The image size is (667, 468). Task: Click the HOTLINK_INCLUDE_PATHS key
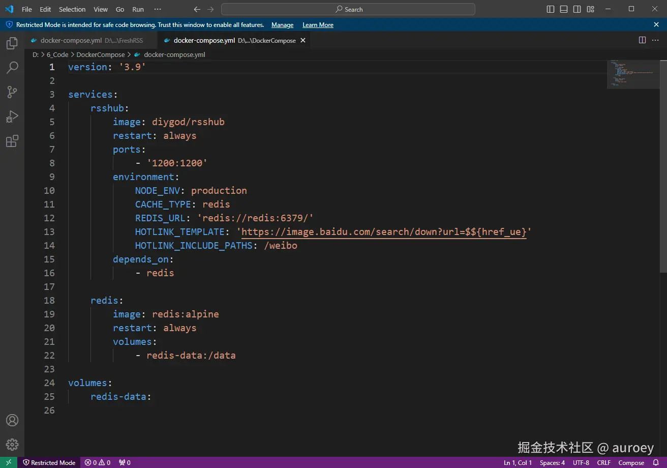[194, 246]
